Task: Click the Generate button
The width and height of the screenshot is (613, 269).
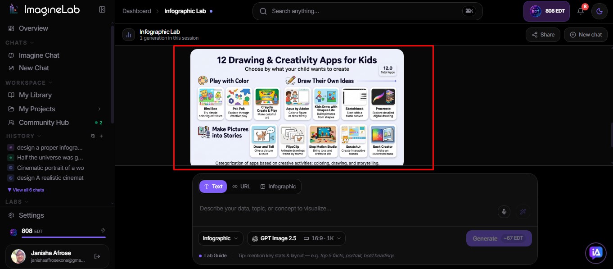Action: 499,238
